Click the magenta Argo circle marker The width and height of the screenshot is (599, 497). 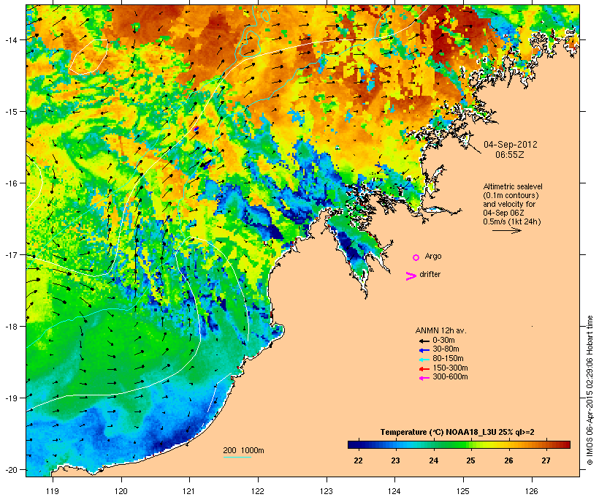pyautogui.click(x=416, y=258)
